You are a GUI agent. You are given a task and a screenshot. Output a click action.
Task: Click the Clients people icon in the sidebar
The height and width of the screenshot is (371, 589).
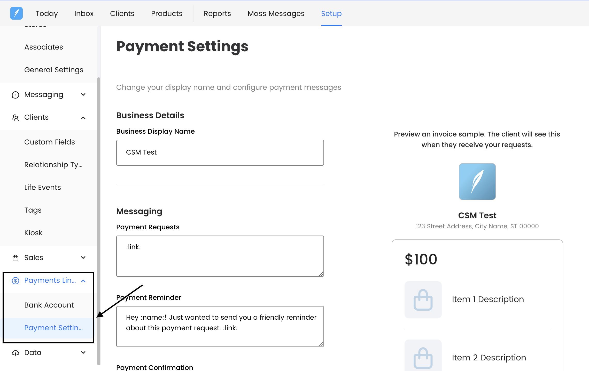point(16,118)
